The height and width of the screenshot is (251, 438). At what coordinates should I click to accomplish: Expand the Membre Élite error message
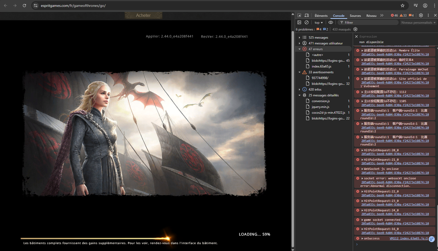[362, 51]
